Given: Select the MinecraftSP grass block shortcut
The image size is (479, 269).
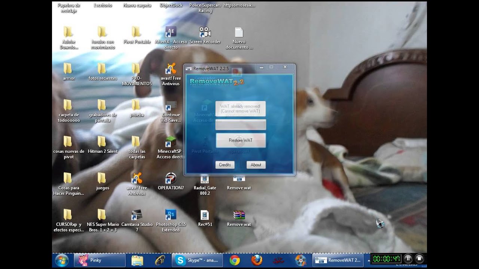Looking at the screenshot, I should coord(171,142).
